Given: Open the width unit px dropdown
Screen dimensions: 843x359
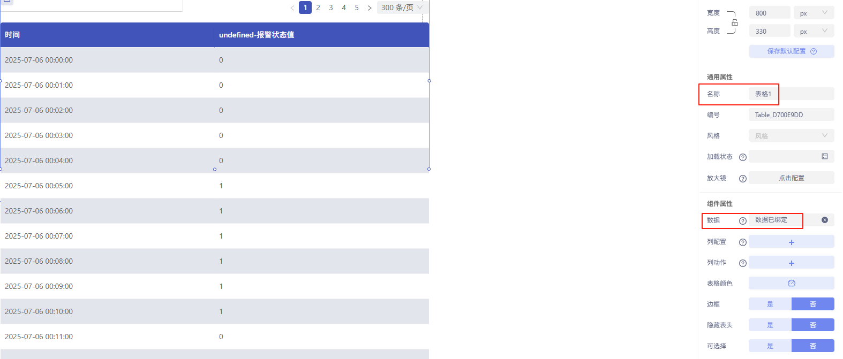Looking at the screenshot, I should coord(814,13).
